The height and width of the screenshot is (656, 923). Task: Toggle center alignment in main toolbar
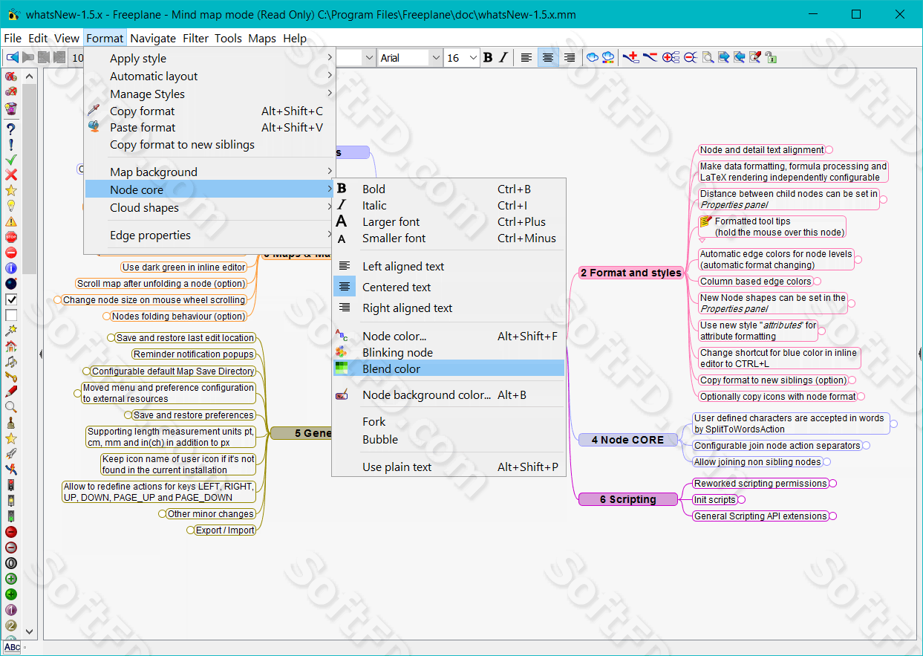coord(548,58)
